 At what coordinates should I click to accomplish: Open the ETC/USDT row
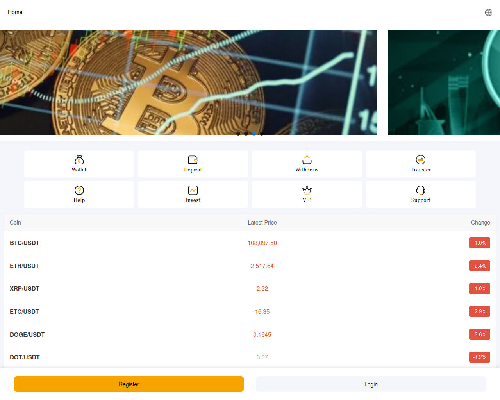(x=250, y=312)
